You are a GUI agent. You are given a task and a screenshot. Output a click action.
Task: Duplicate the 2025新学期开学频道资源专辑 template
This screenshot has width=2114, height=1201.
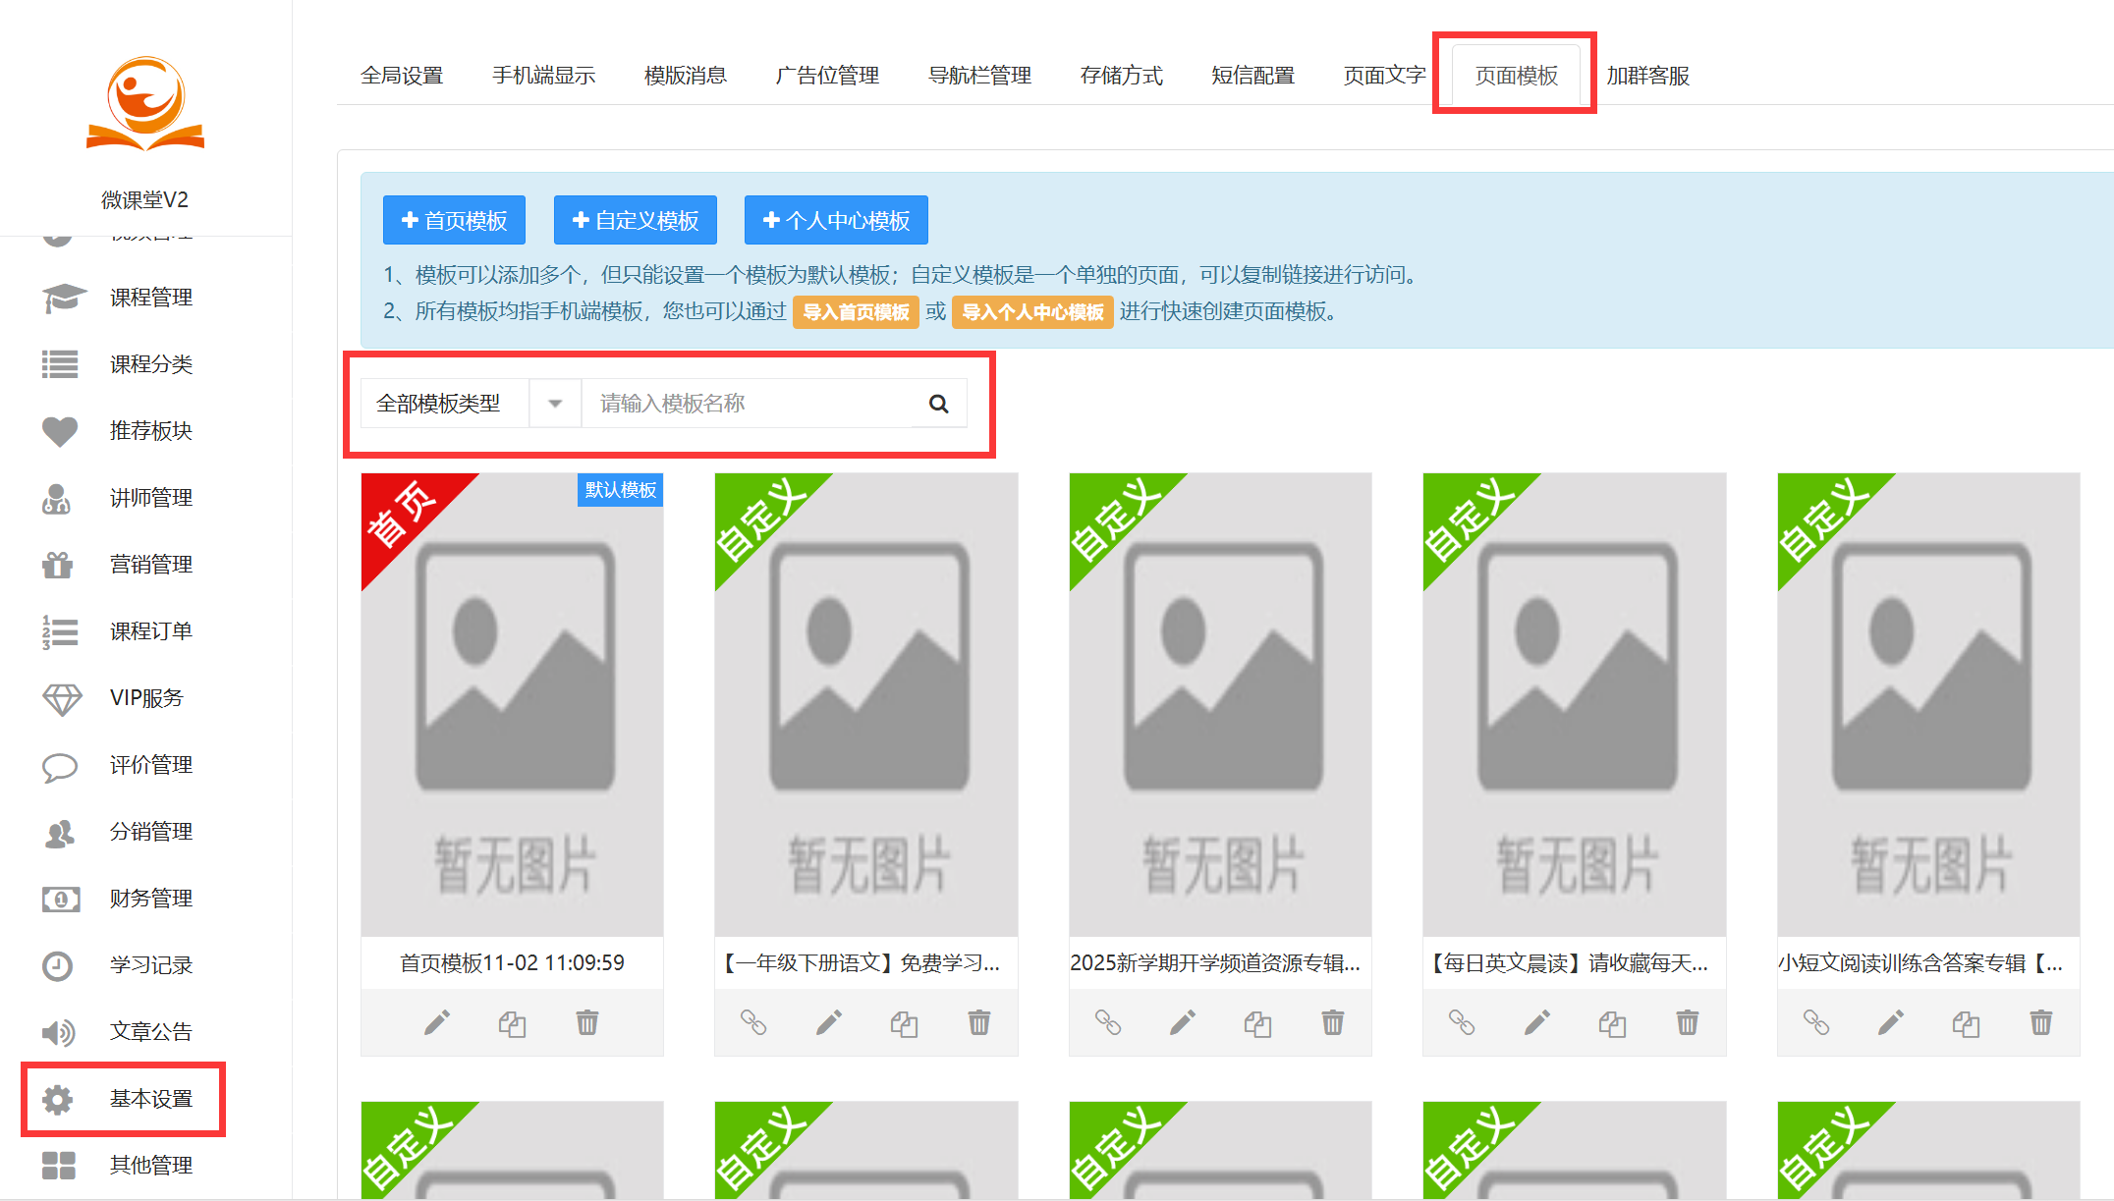point(1257,1023)
